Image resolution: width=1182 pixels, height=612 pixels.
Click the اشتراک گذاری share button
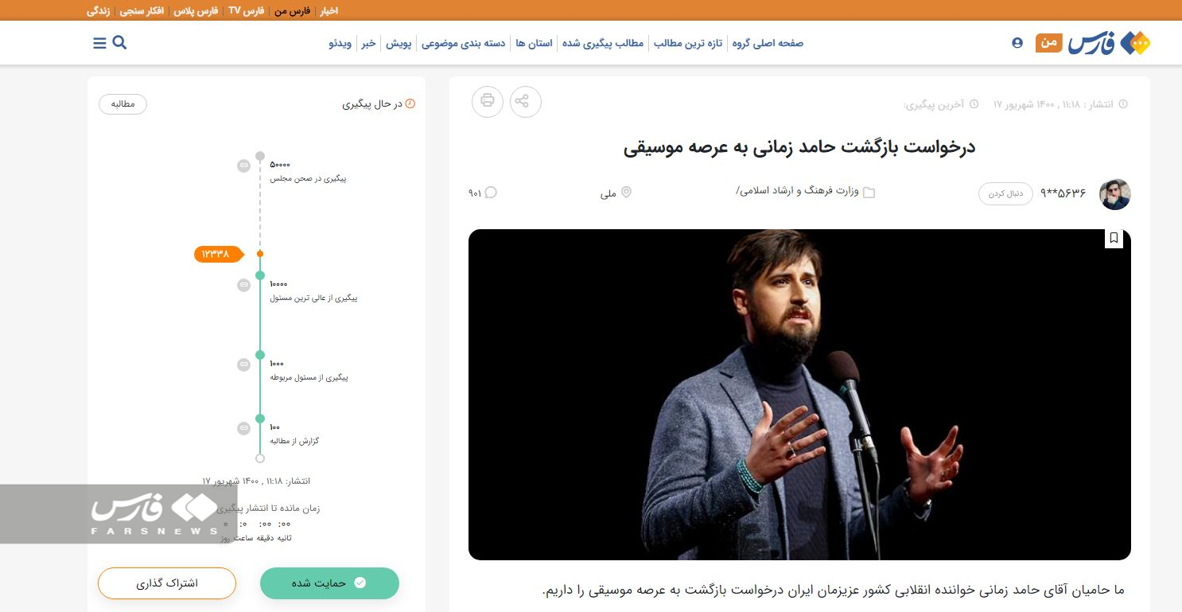coord(167,583)
